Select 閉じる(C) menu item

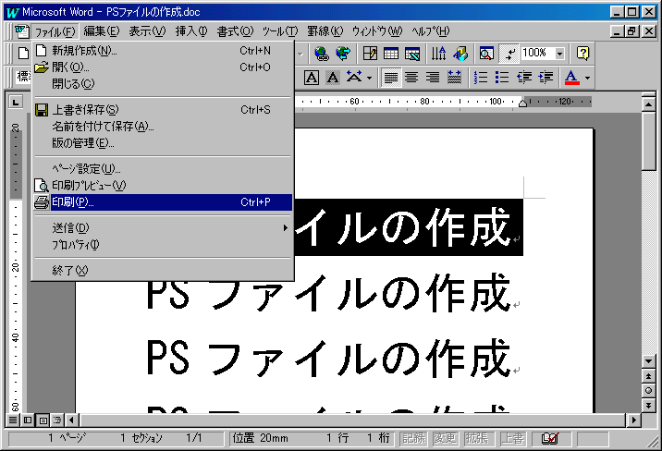(x=163, y=84)
